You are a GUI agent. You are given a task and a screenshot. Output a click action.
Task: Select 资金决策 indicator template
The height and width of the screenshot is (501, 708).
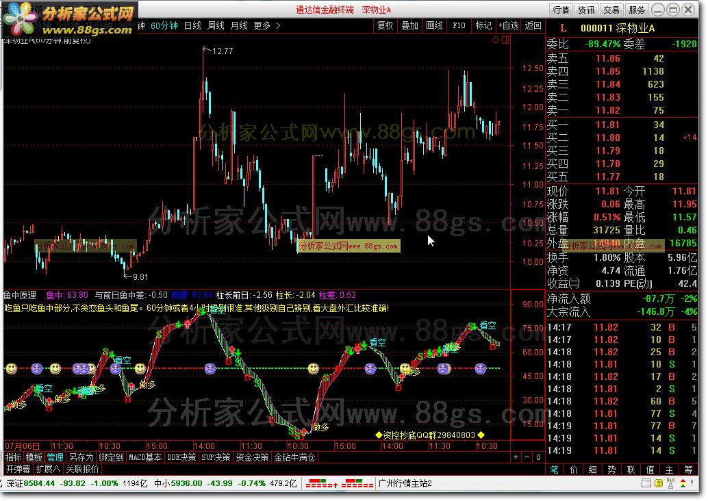(253, 457)
